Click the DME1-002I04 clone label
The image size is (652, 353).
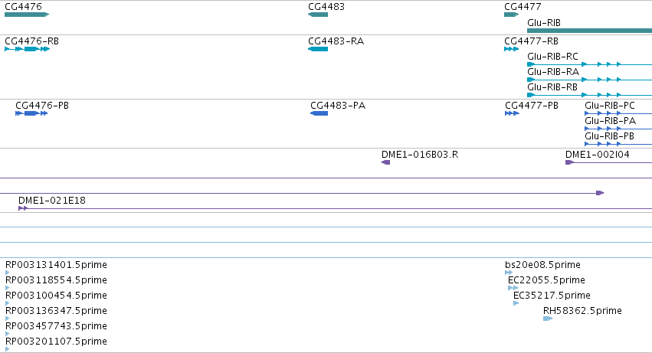pos(598,155)
